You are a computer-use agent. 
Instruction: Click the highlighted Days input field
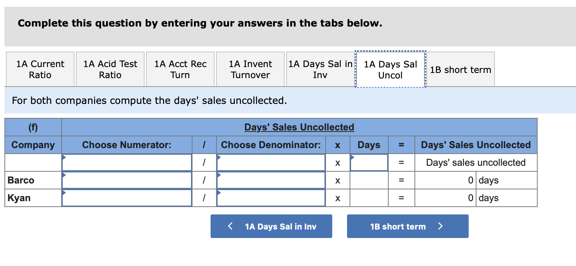coord(369,162)
